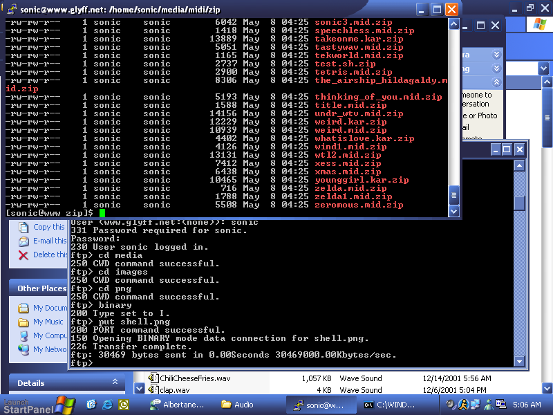Switch to the Albertane taskbar window
The height and width of the screenshot is (415, 553).
point(178,405)
